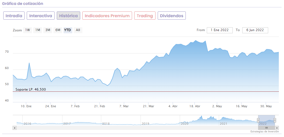Viewport: 284px width, 137px height.
Task: Select the 3M zoom option
Action: (48, 30)
